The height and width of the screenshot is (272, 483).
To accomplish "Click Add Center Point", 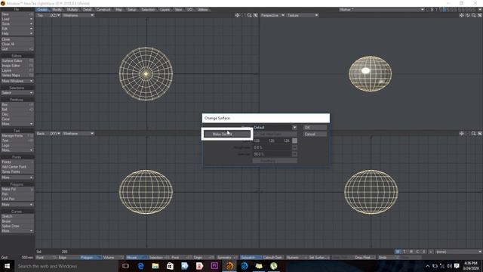I will tap(17, 167).
